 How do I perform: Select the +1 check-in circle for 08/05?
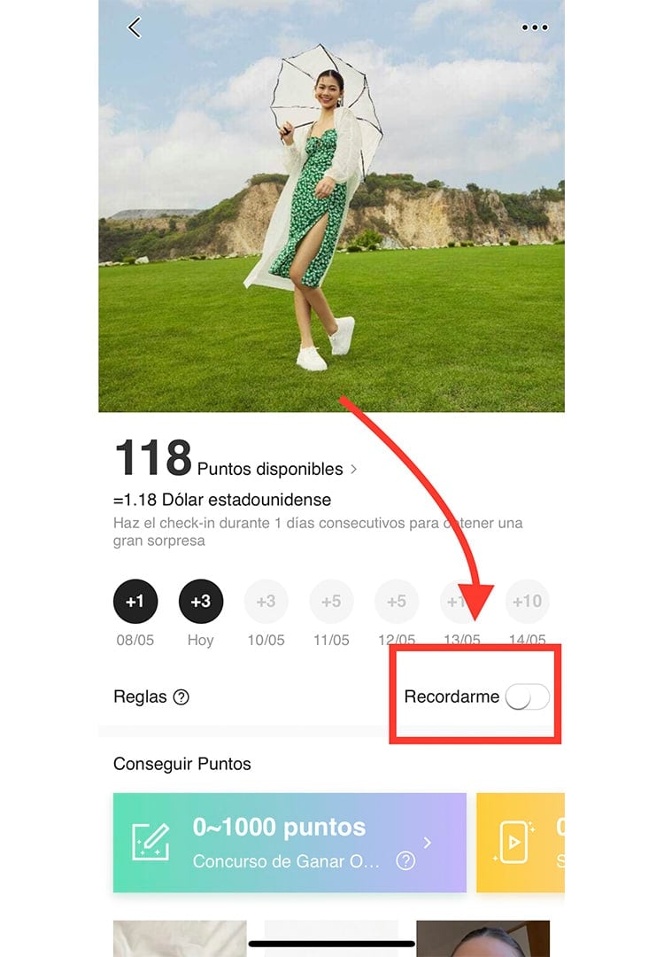point(135,601)
